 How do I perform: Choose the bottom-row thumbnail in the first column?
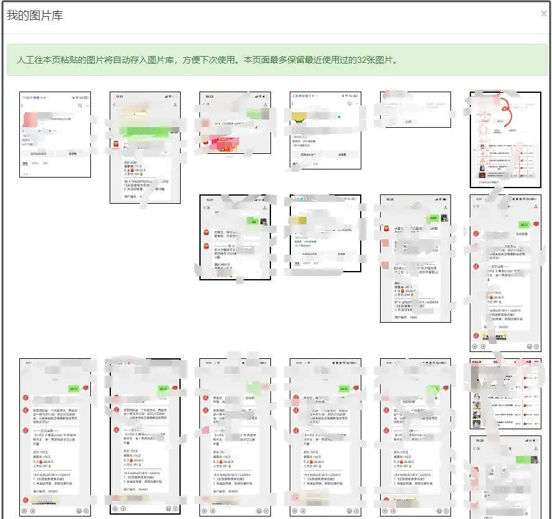(x=55, y=437)
